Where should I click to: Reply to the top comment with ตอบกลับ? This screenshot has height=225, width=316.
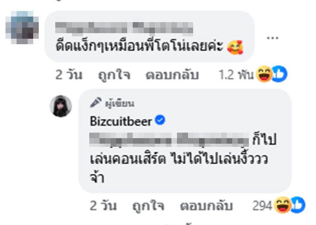point(172,75)
